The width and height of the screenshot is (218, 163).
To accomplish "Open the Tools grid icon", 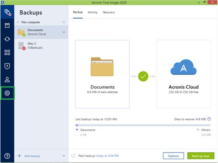I will (x=7, y=53).
